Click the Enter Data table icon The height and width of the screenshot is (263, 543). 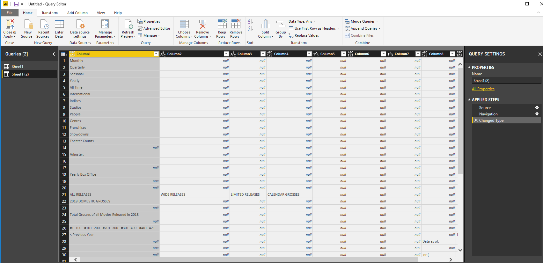[59, 24]
